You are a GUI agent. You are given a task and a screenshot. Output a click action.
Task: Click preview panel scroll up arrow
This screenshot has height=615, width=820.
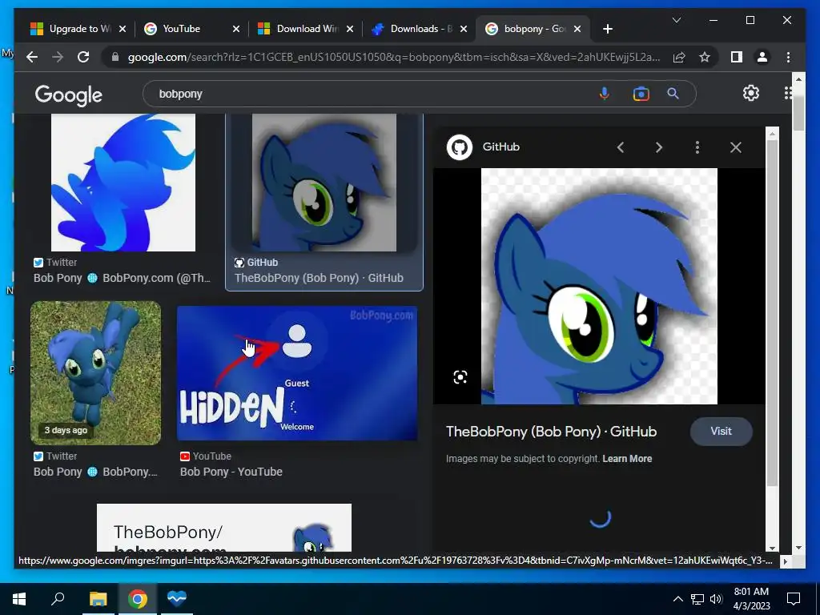[x=772, y=134]
